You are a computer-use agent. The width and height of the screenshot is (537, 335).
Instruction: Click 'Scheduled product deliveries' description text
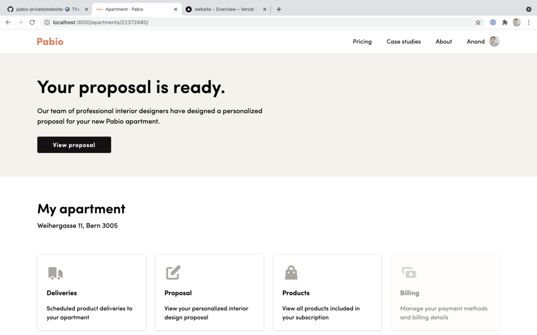coord(89,313)
